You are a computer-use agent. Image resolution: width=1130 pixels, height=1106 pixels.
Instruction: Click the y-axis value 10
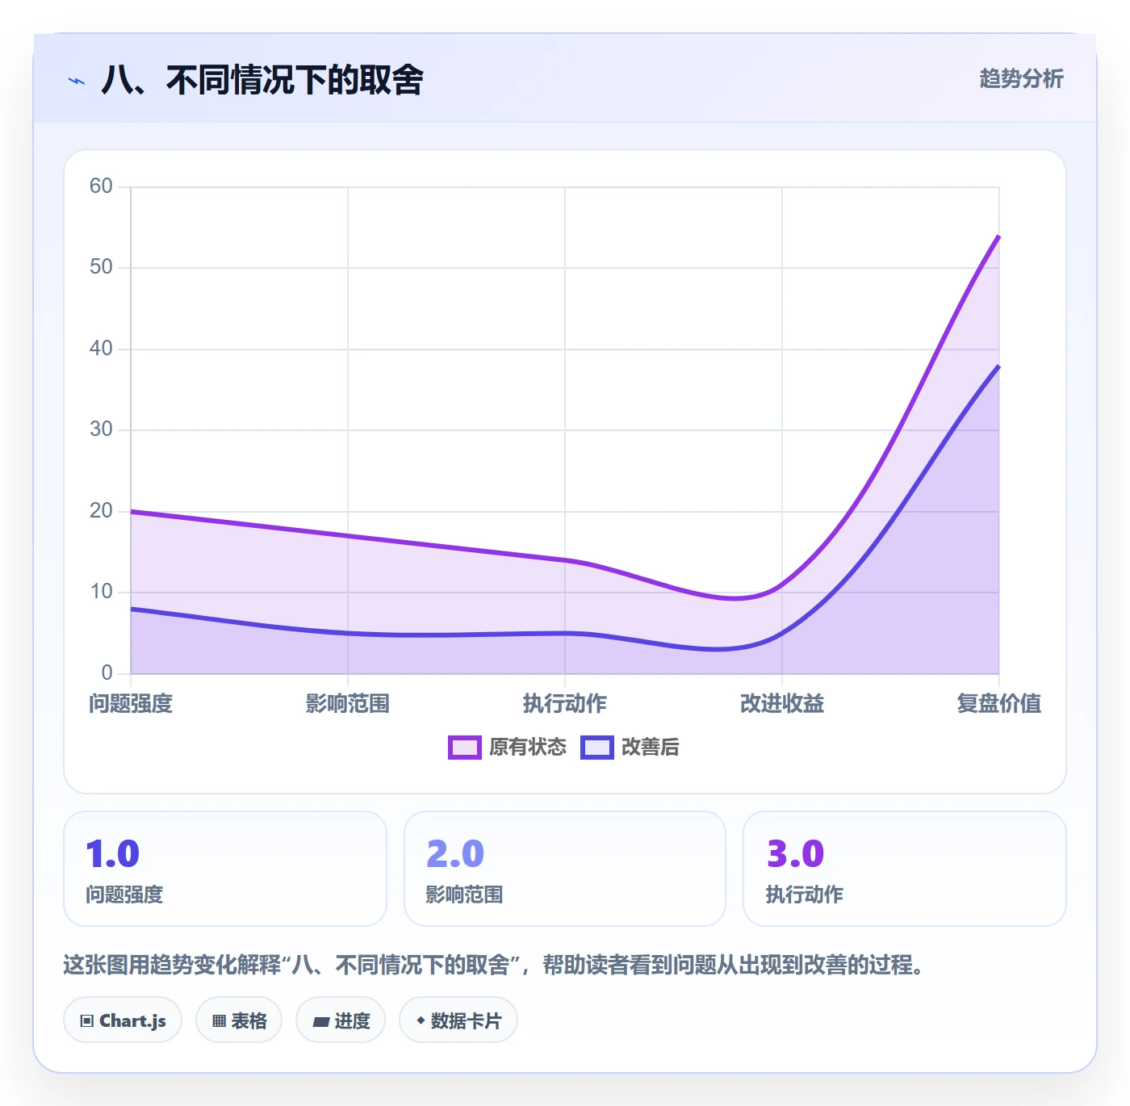(101, 592)
